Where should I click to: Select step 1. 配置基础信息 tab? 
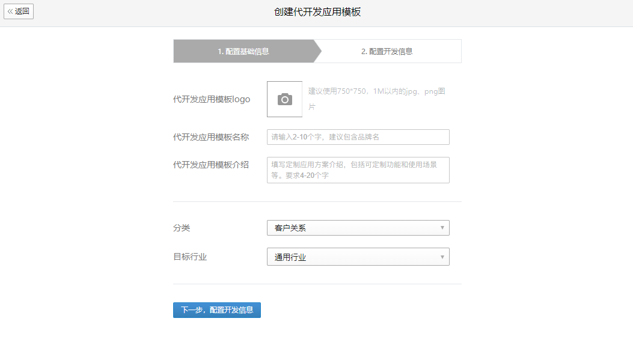click(x=243, y=51)
